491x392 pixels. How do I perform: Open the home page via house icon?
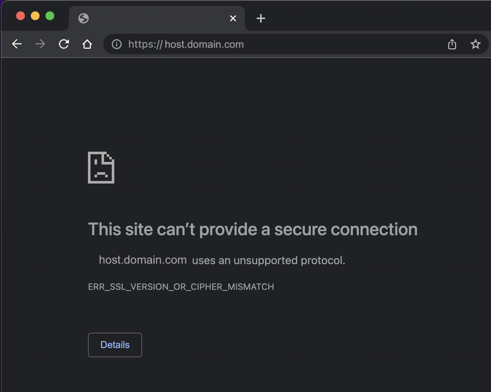click(87, 44)
